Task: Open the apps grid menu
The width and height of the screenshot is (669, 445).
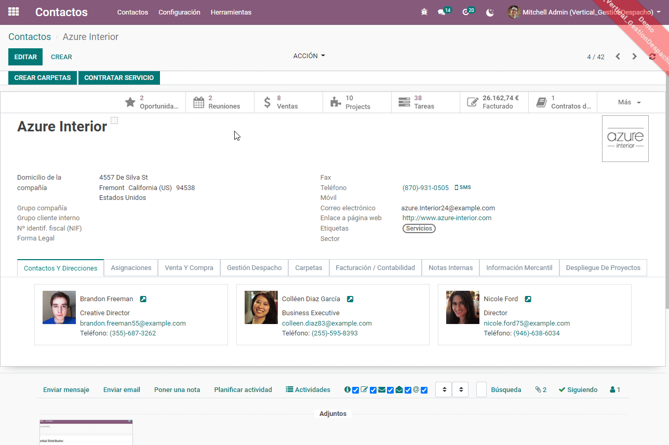Action: click(x=14, y=12)
